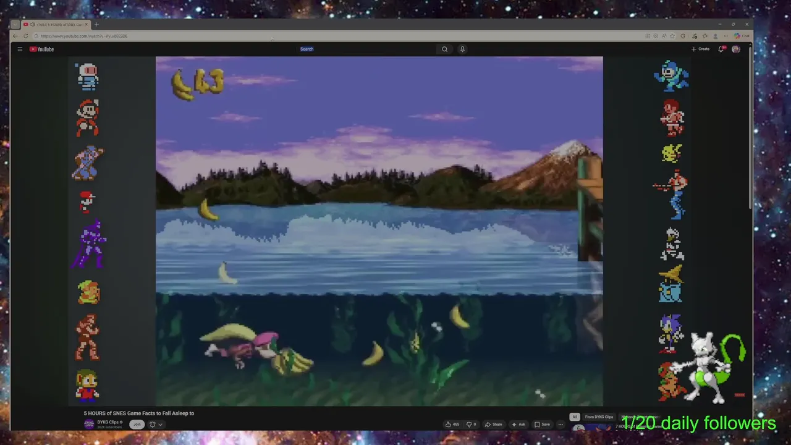Image resolution: width=791 pixels, height=445 pixels.
Task: Open the YouTube account avatar menu
Action: pyautogui.click(x=736, y=49)
